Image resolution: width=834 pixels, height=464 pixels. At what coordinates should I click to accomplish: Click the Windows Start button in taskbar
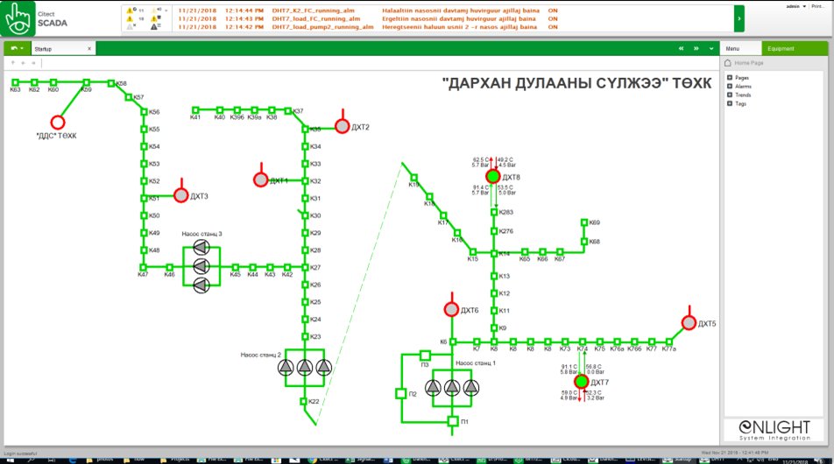pos(9,460)
